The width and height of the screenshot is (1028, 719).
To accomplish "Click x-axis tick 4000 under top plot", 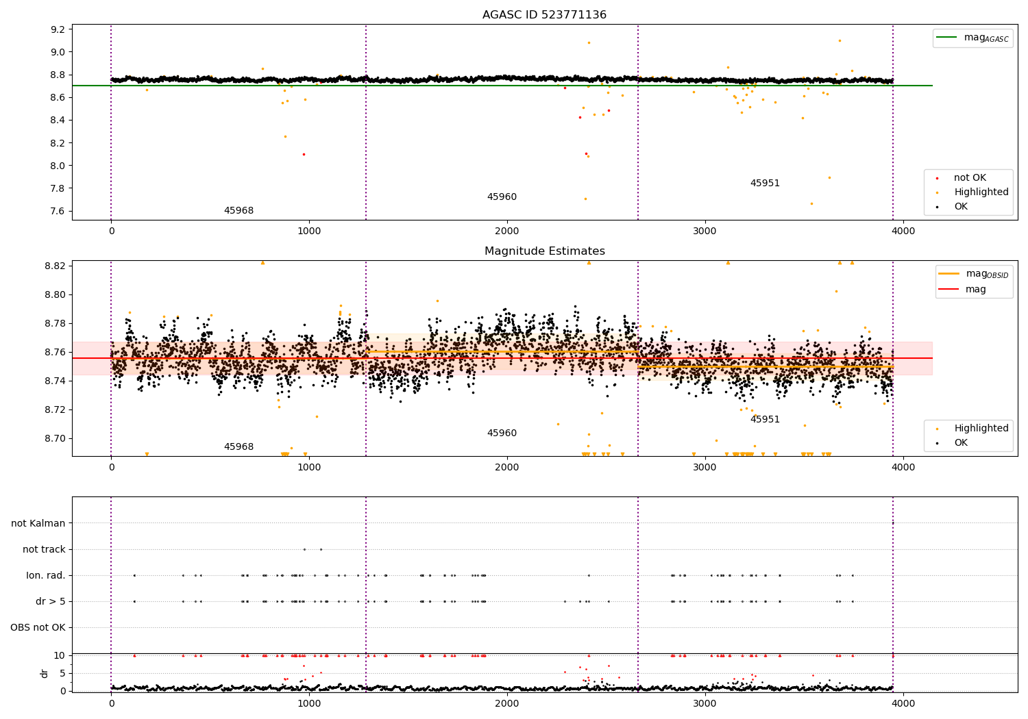I will click(903, 231).
